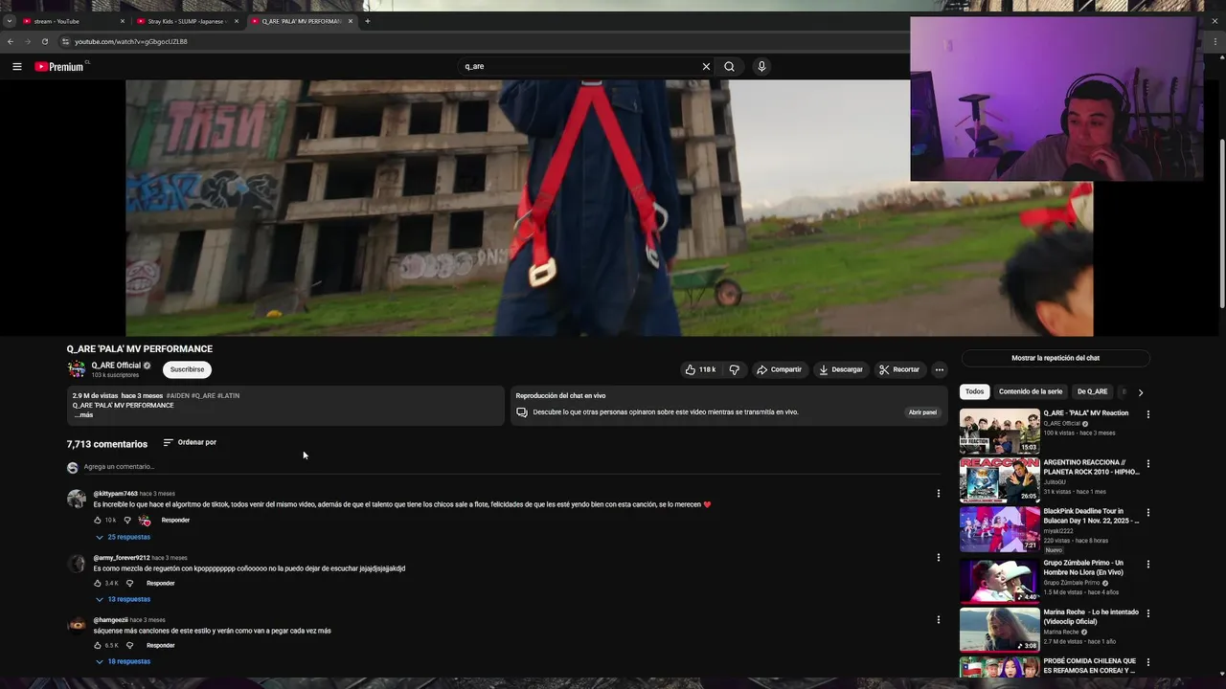
Task: Open options for ARGENTINO REACCIONA video
Action: click(x=1148, y=464)
